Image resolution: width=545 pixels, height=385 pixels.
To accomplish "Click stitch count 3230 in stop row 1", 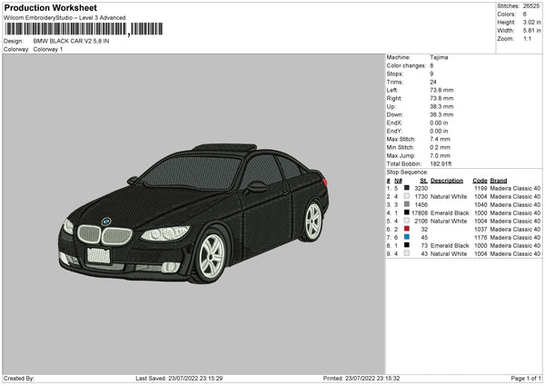I will coord(421,188).
